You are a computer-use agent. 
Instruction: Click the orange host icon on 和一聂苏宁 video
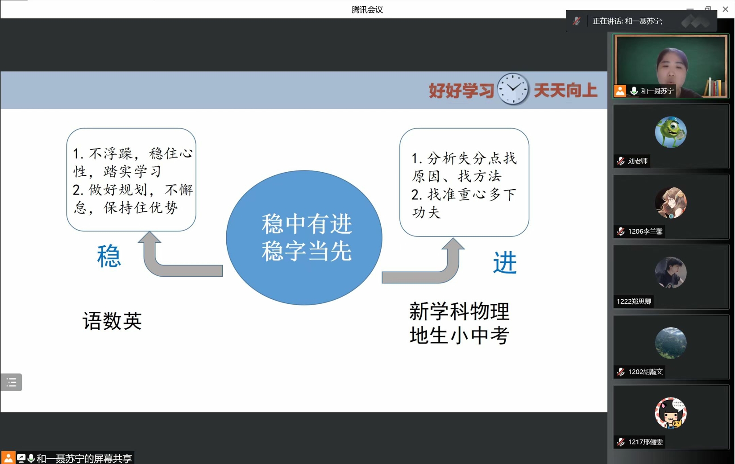click(x=620, y=91)
